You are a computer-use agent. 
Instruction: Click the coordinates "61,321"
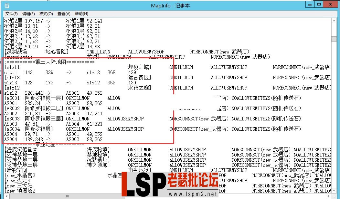tap(95, 124)
